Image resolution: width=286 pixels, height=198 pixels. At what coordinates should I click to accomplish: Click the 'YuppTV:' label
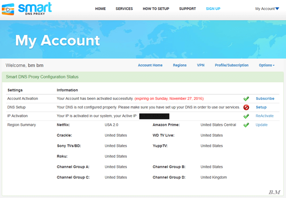(x=160, y=146)
